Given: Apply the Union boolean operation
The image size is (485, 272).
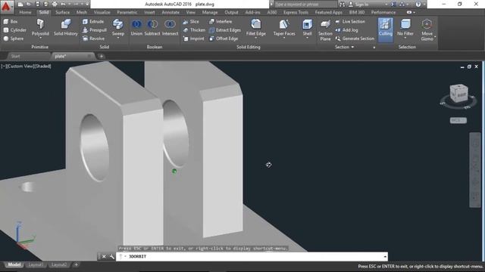Looking at the screenshot, I should click(136, 27).
